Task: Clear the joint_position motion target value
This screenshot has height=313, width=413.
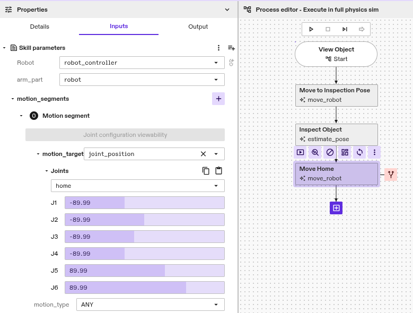Action: pos(203,154)
